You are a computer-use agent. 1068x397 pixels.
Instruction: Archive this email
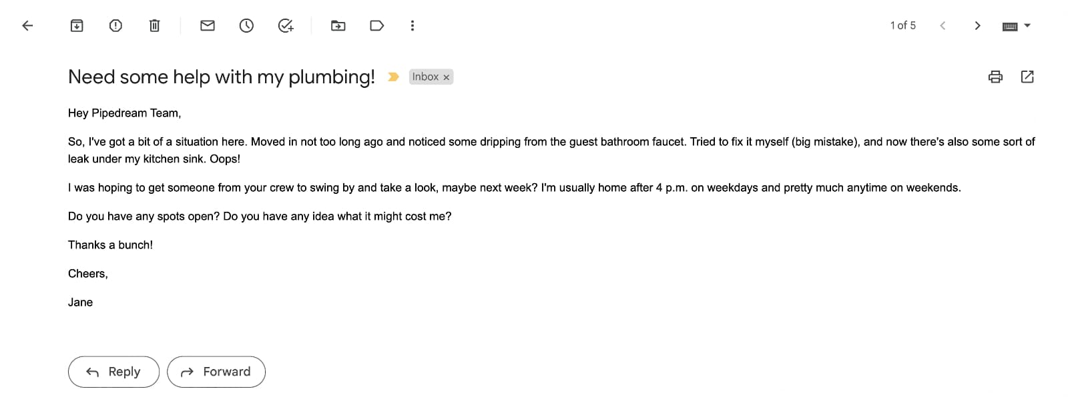click(x=76, y=25)
